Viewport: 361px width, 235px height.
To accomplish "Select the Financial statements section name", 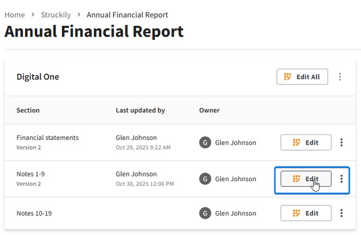I will [47, 138].
